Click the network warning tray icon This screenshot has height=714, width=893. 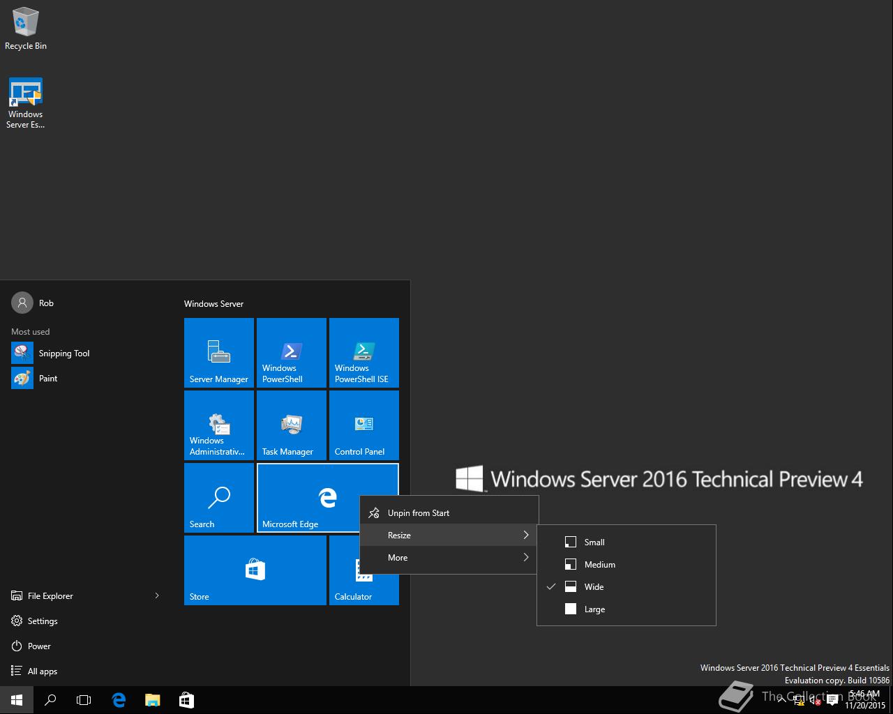[799, 701]
